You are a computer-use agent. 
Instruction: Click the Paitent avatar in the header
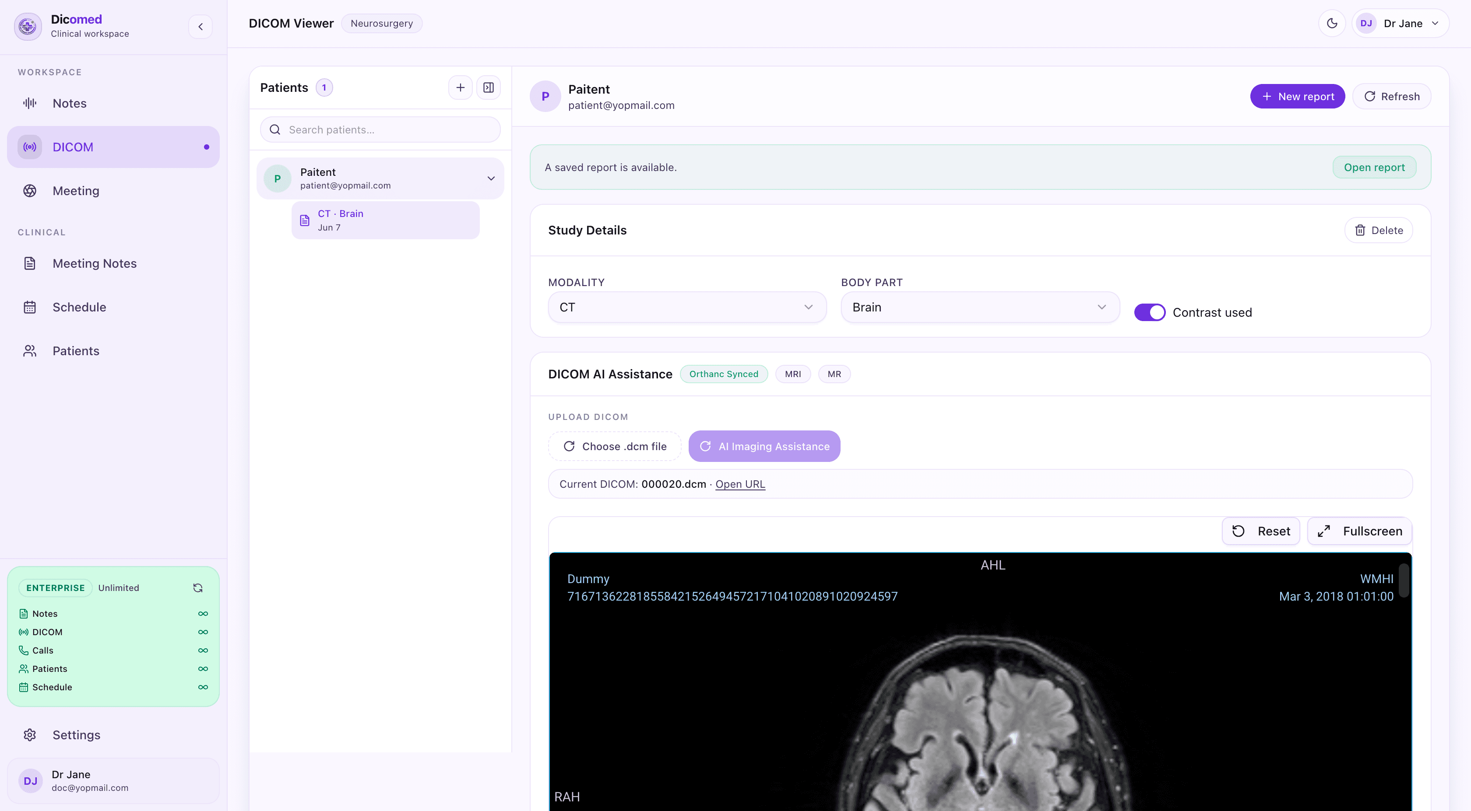pos(545,96)
